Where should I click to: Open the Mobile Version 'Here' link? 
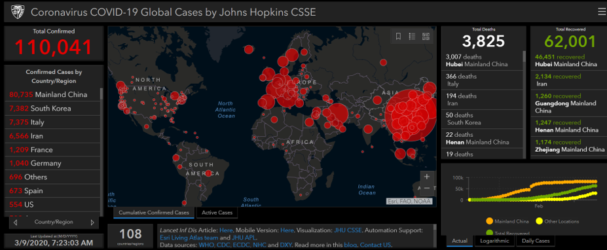(x=287, y=230)
